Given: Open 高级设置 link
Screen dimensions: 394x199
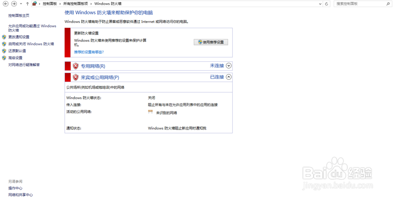Looking at the screenshot, I should tap(15, 58).
